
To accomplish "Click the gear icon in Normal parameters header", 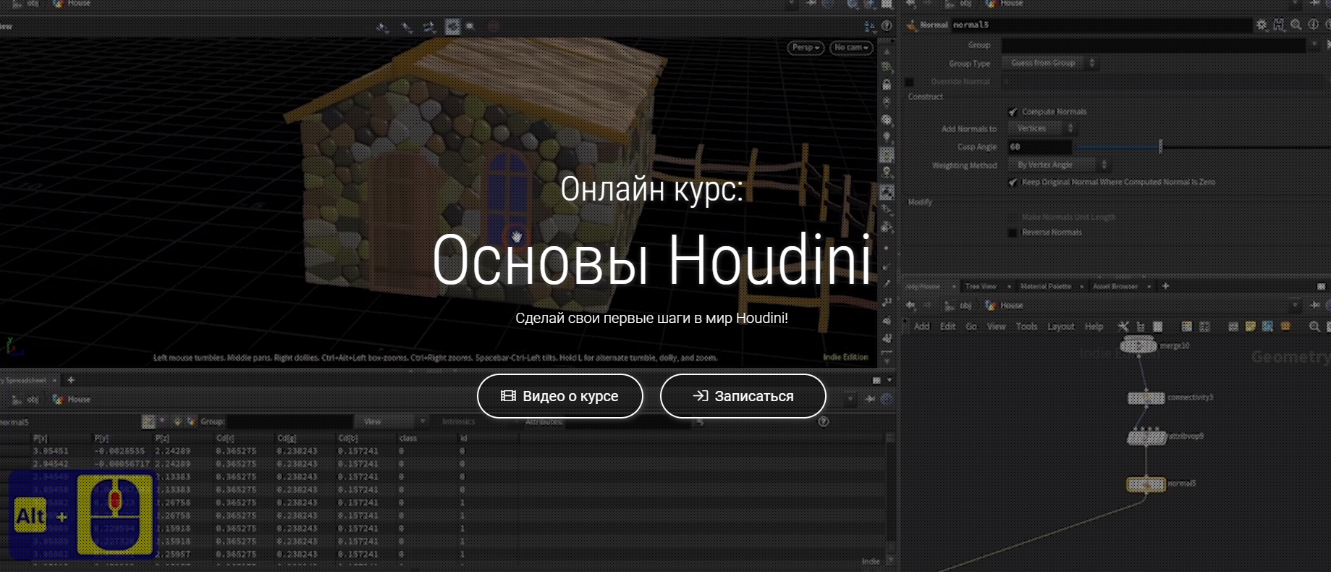I will tap(1262, 25).
